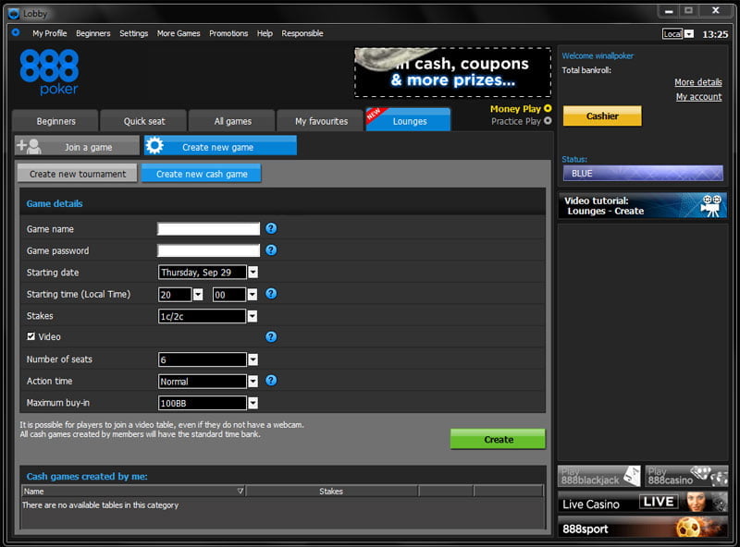Select Practice Play mode
The height and width of the screenshot is (547, 740).
548,121
